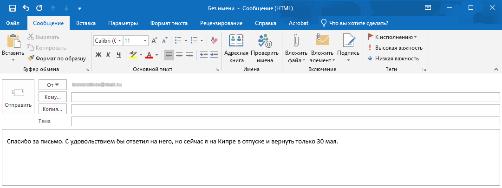
Task: Decrease paragraph indent
Action: click(x=203, y=55)
